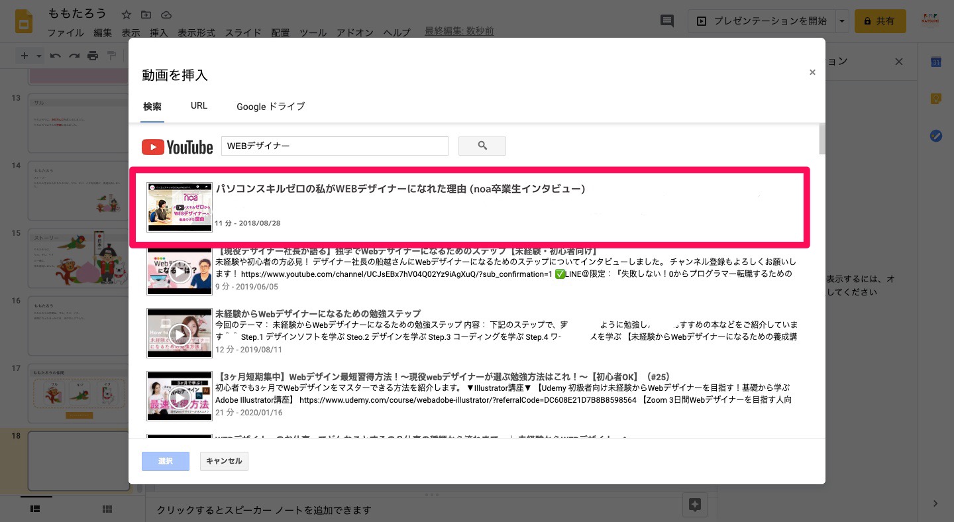This screenshot has height=522, width=954.
Task: Click the キャンセル button
Action: pyautogui.click(x=224, y=461)
